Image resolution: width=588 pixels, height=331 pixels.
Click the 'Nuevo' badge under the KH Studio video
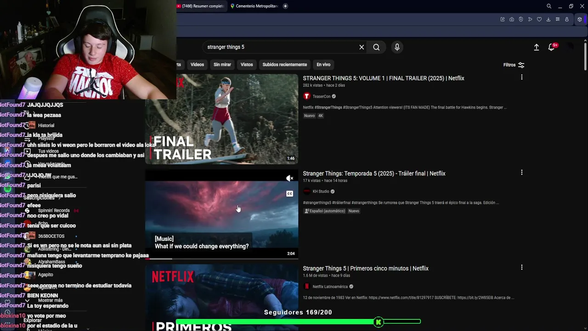pyautogui.click(x=354, y=211)
